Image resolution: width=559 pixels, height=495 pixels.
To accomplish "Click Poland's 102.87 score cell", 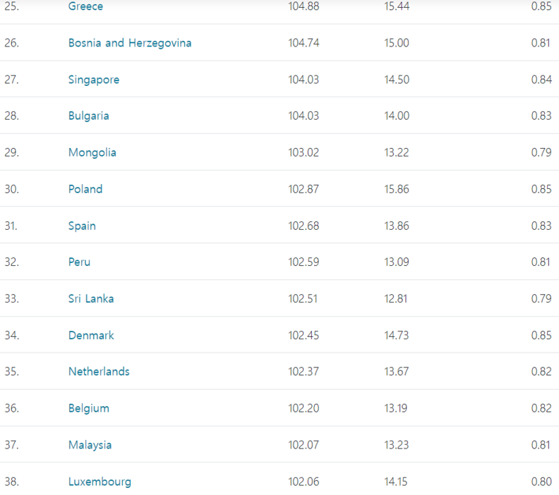I will coord(303,189).
